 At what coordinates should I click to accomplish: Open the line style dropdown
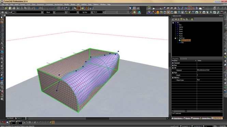pos(66,12)
